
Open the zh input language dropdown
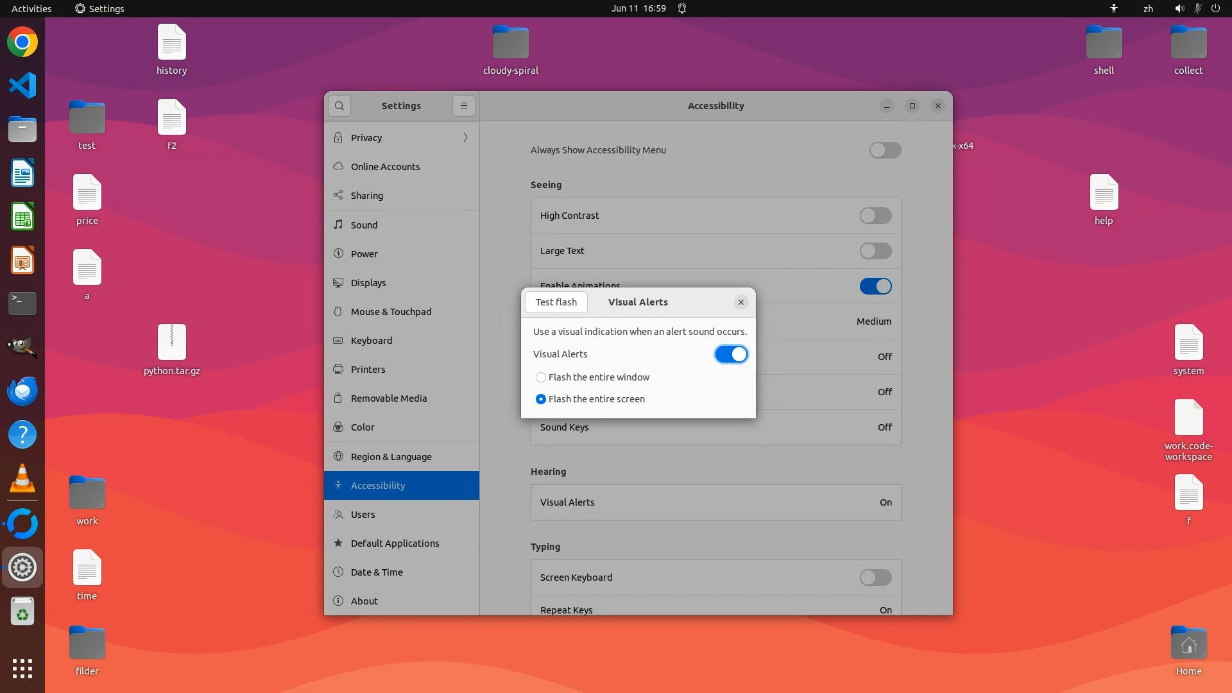pyautogui.click(x=1148, y=8)
